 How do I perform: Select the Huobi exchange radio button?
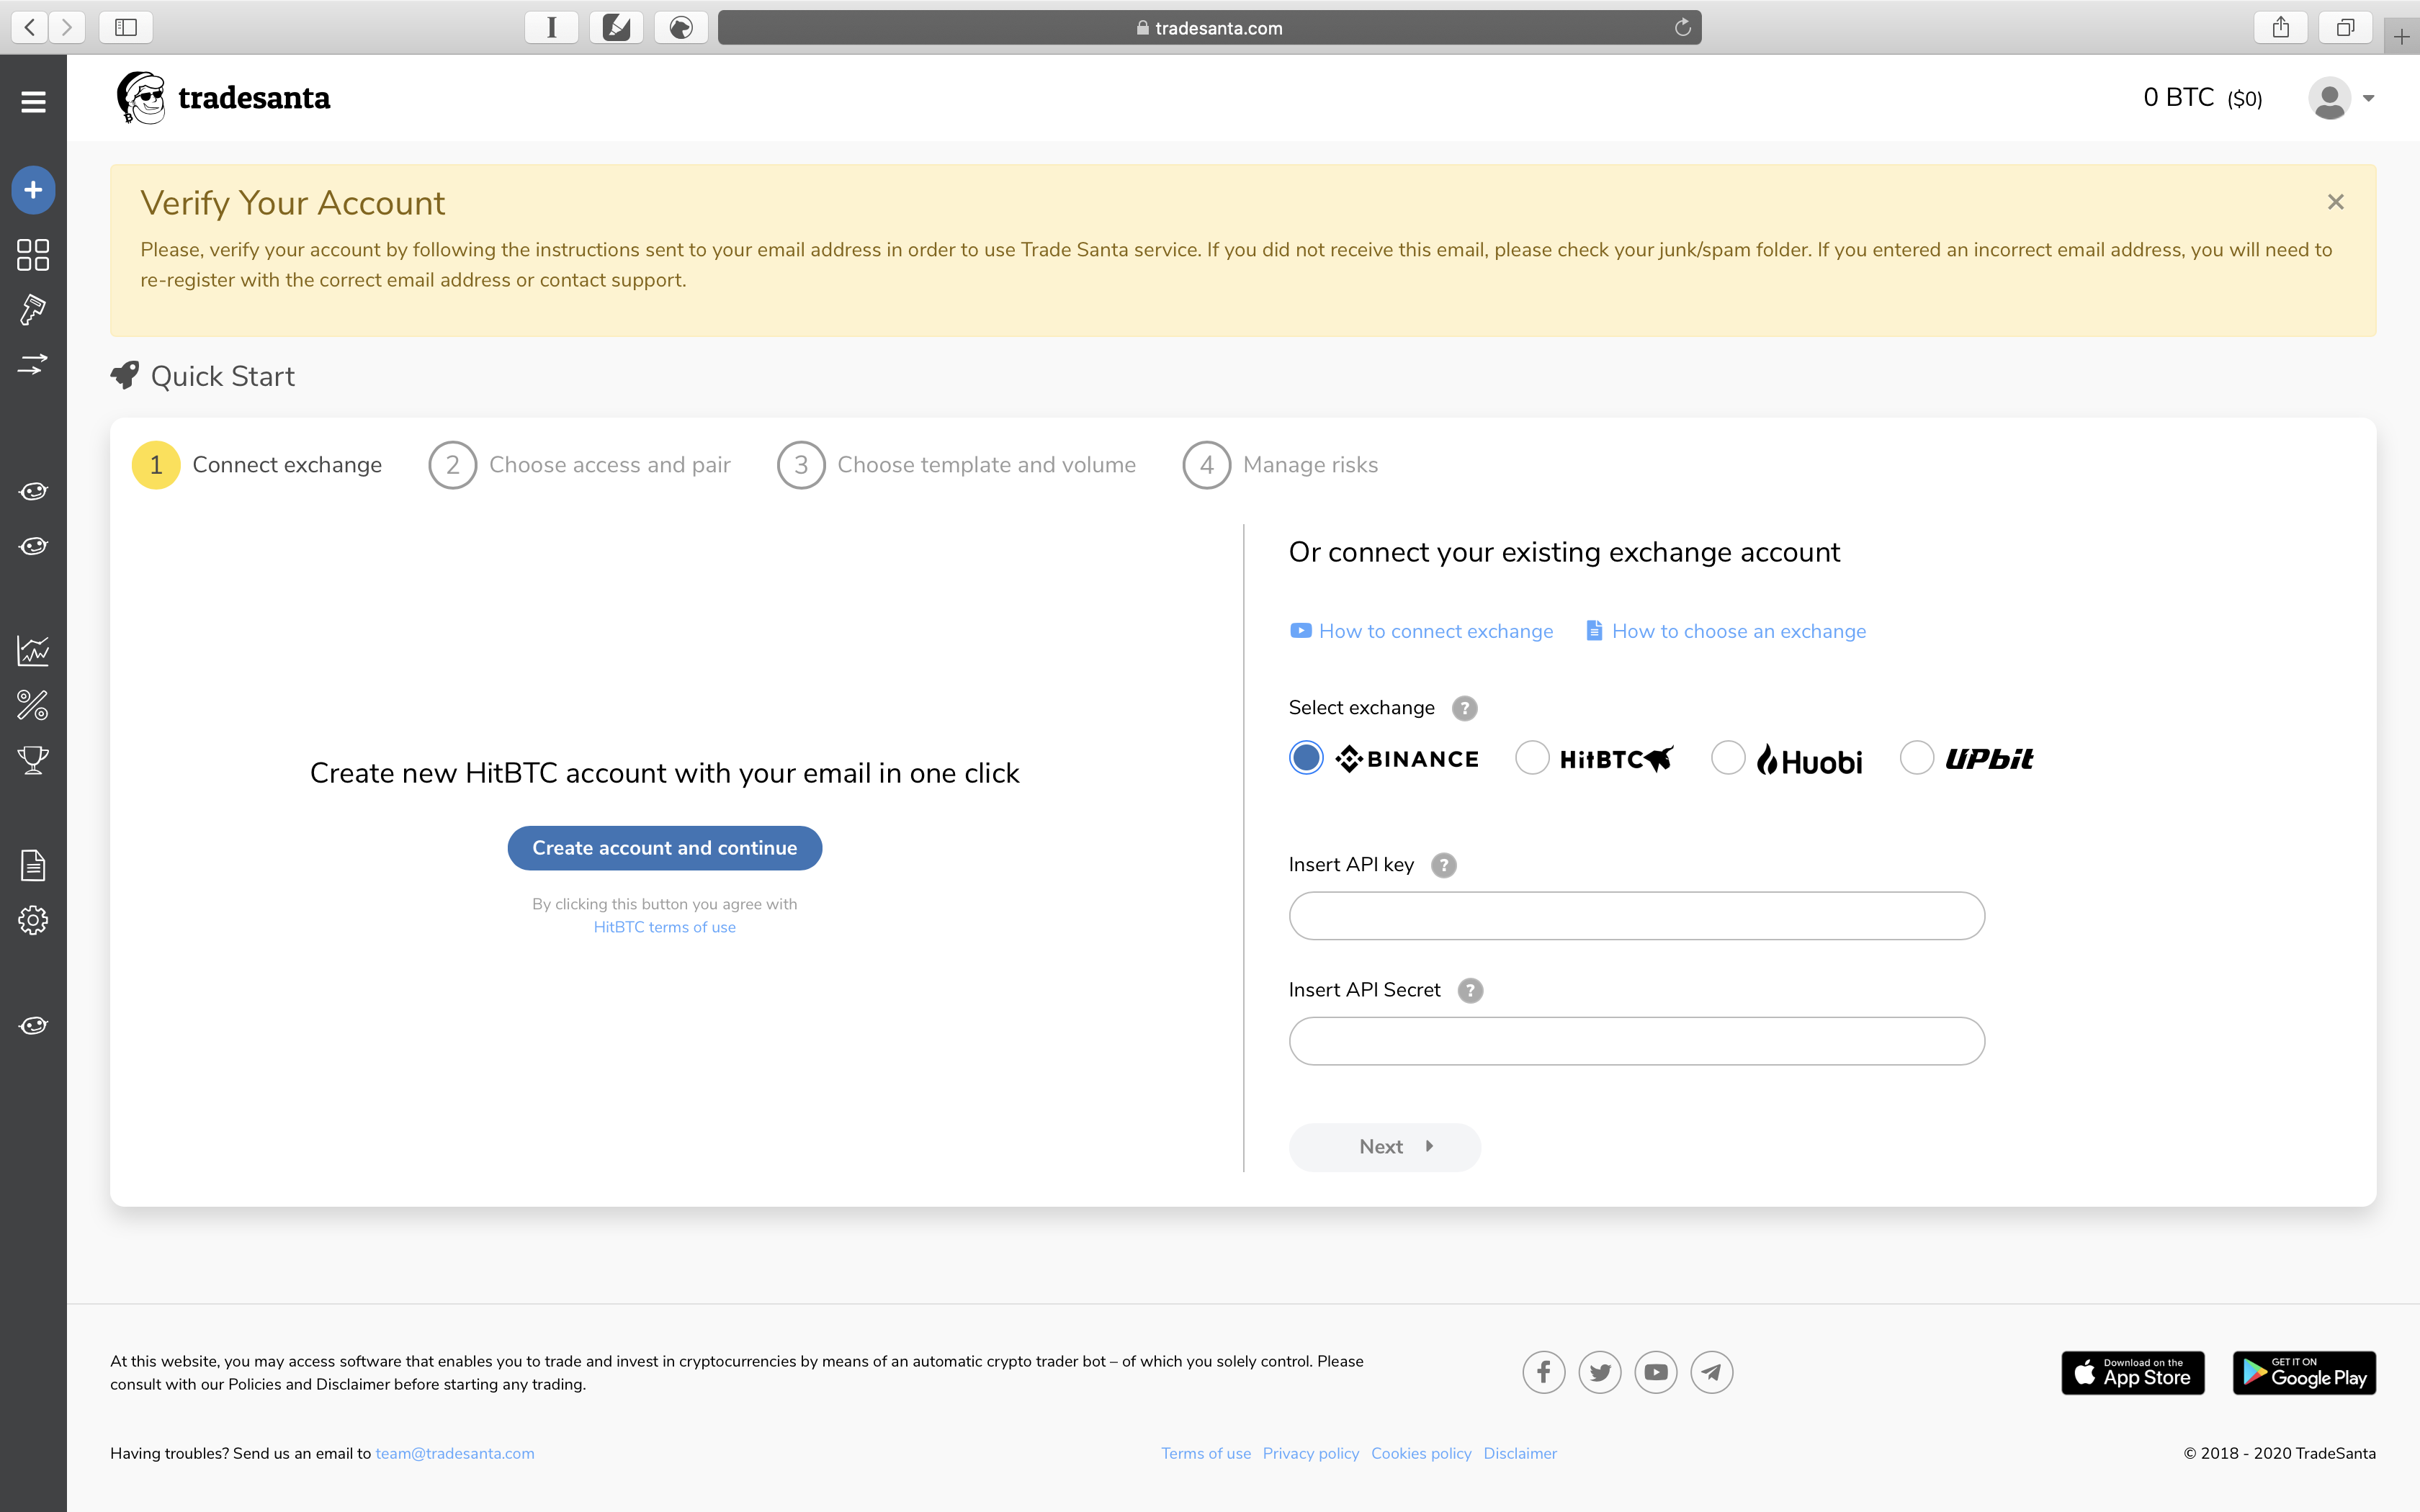pos(1728,758)
